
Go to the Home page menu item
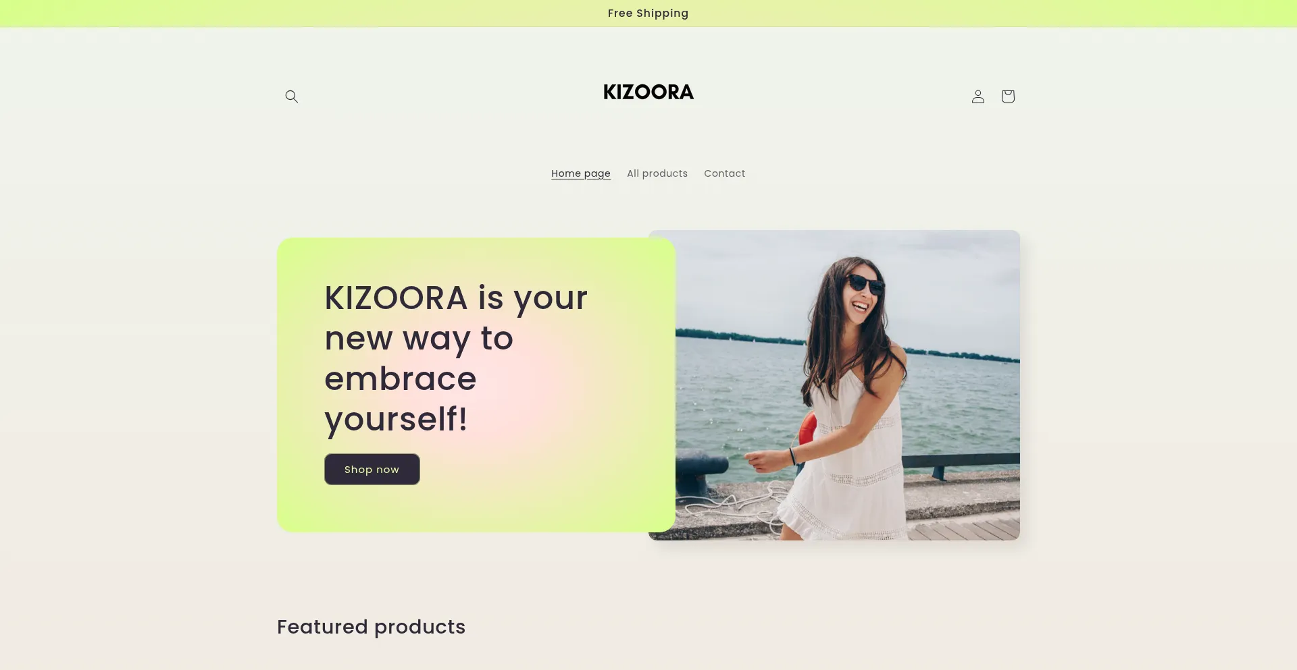coord(581,173)
